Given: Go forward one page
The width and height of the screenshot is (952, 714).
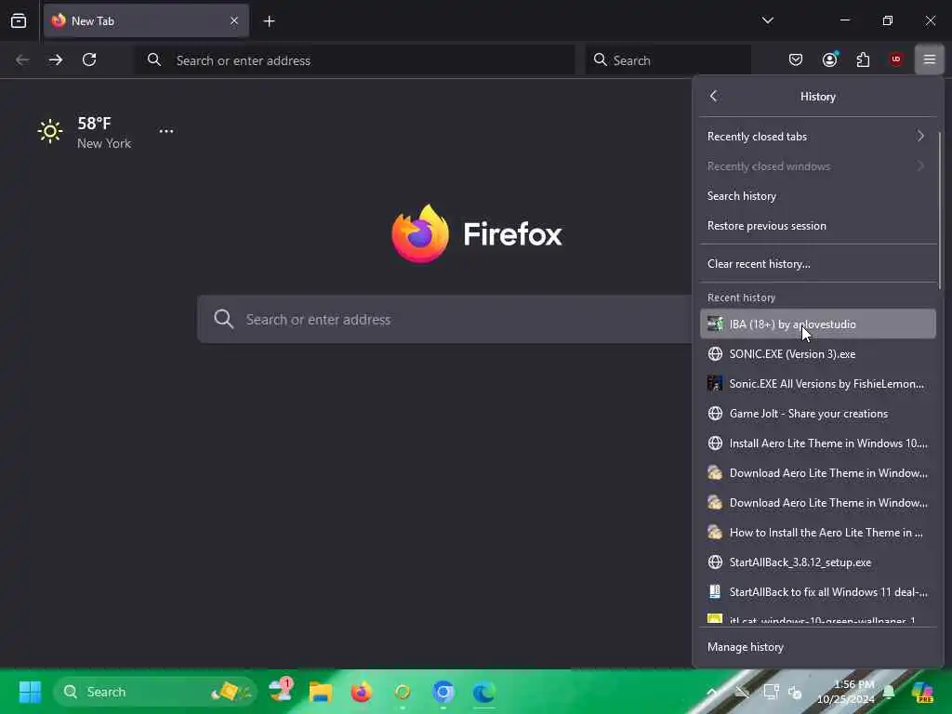Looking at the screenshot, I should pos(56,59).
